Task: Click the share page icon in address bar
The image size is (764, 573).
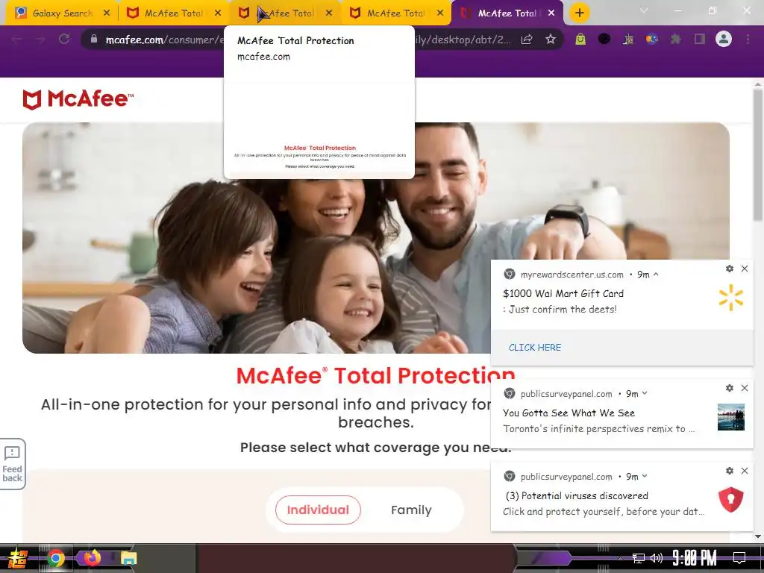Action: pyautogui.click(x=527, y=40)
